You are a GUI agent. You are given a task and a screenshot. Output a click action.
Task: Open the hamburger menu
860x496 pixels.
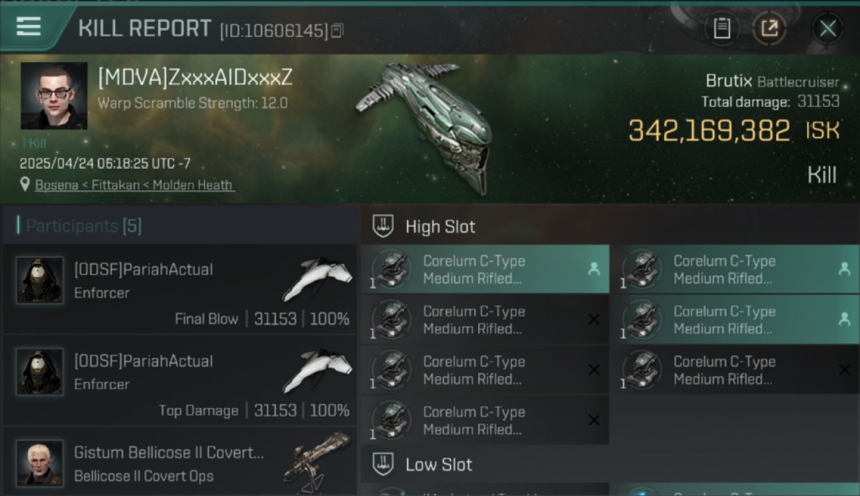coord(28,27)
